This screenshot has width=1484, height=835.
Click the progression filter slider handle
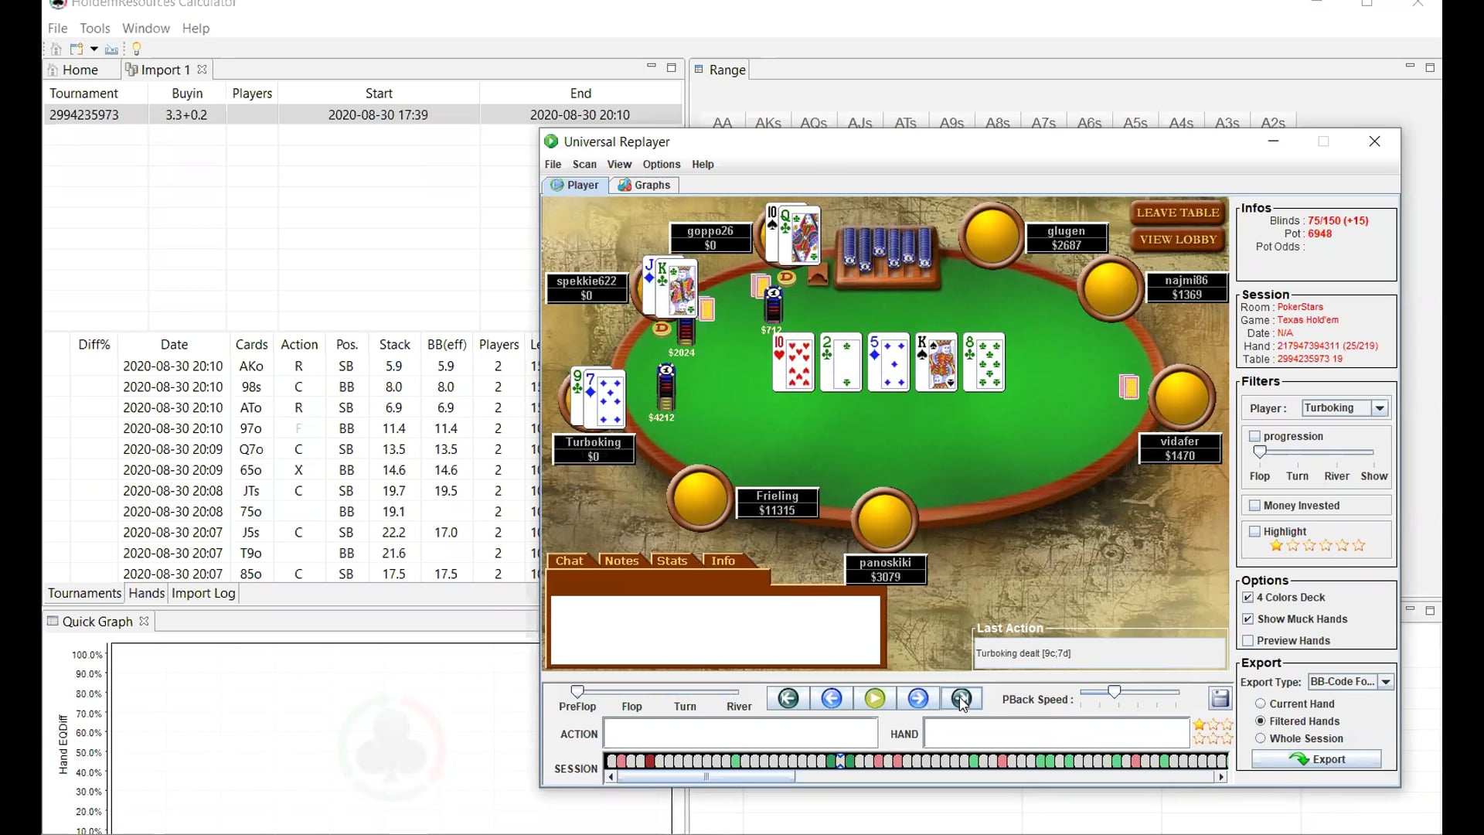(1260, 452)
